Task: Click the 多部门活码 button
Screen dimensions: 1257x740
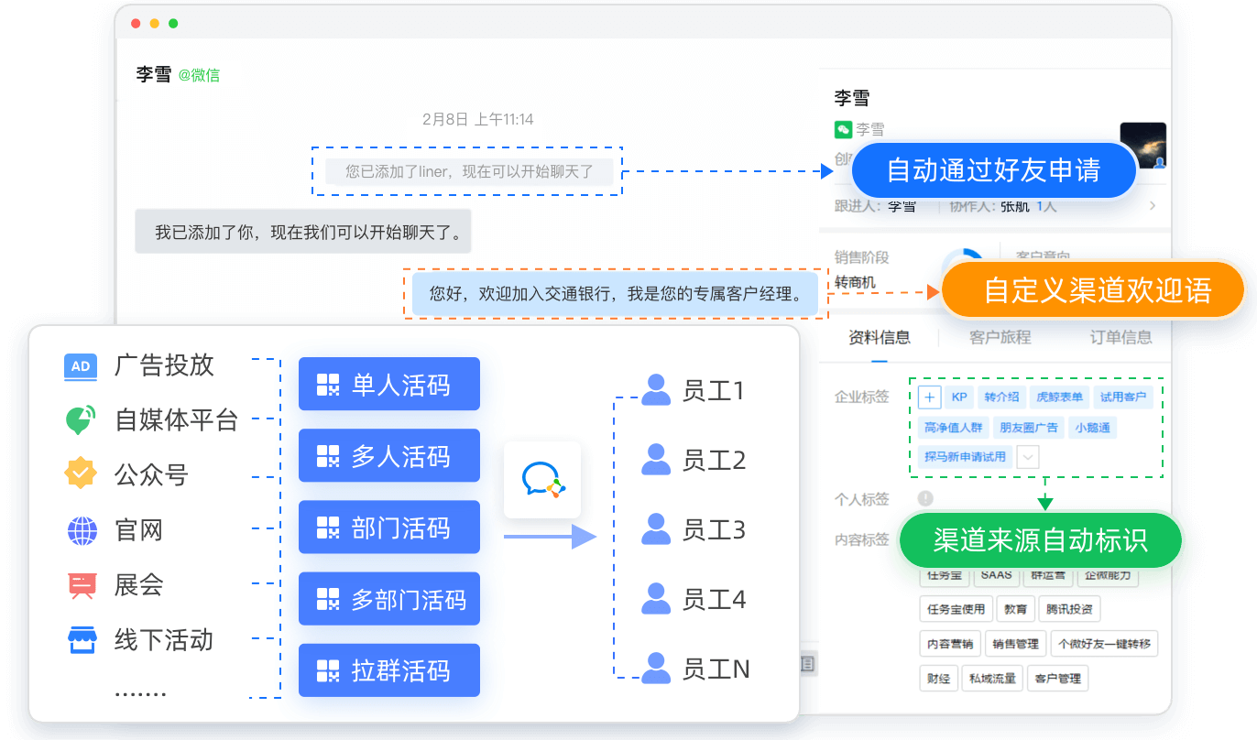Action: (x=389, y=598)
